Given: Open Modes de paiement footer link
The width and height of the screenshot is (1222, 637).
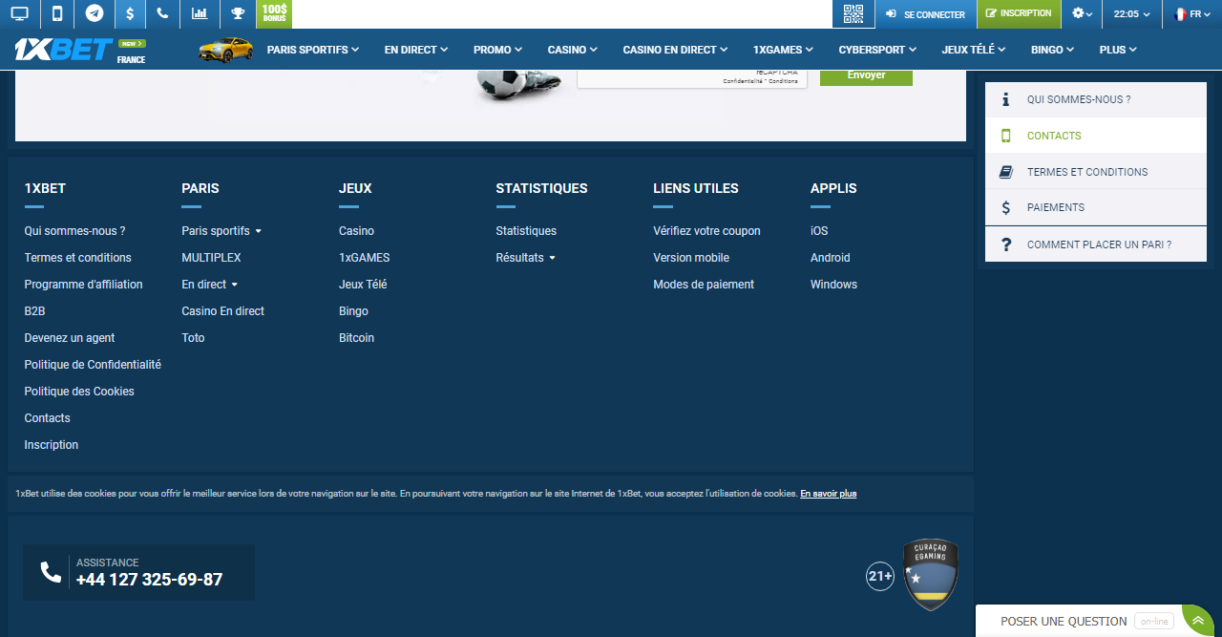Looking at the screenshot, I should (x=704, y=285).
